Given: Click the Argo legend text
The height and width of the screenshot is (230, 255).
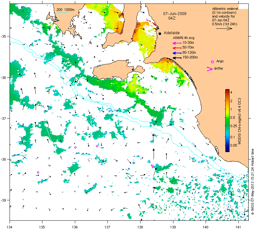Looking at the screenshot, I should coord(220,61).
